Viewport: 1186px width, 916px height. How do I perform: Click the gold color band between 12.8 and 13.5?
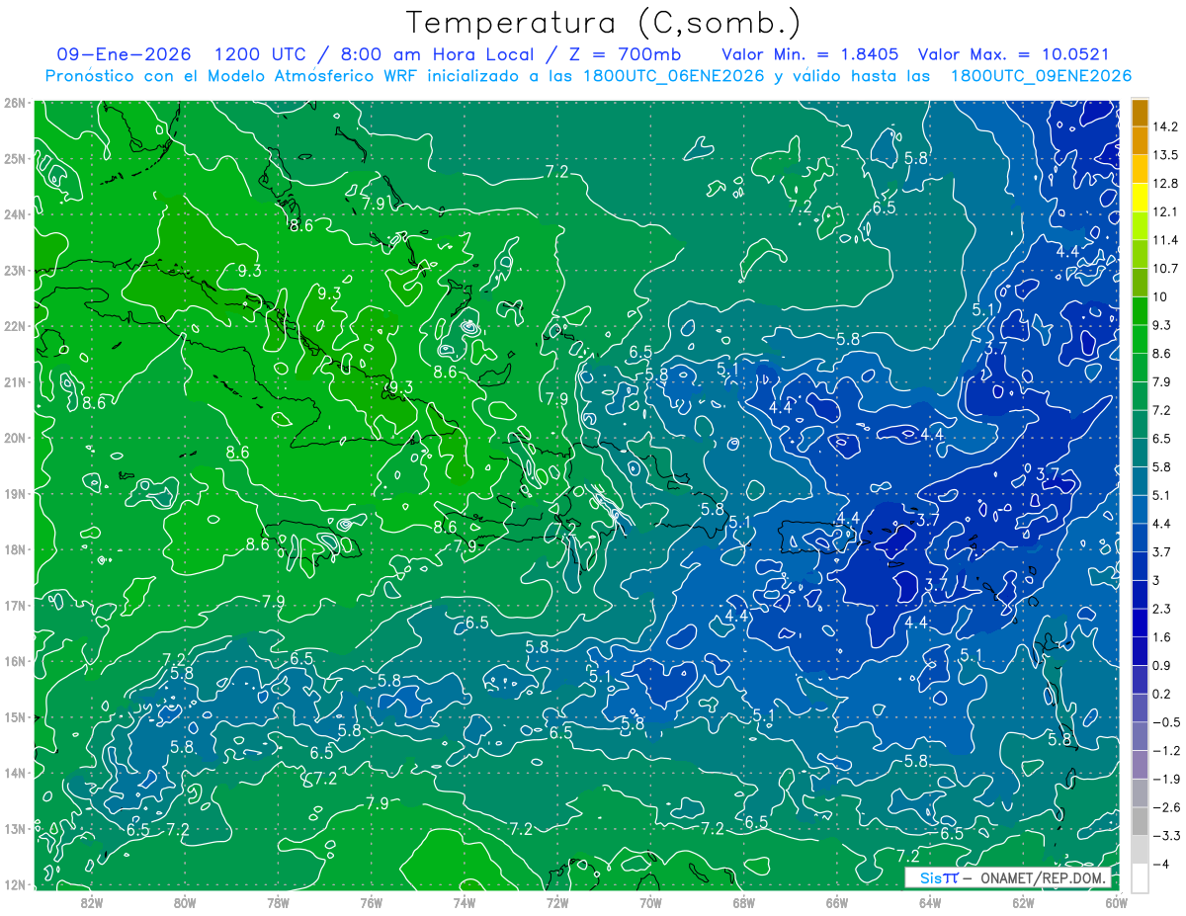[1140, 169]
